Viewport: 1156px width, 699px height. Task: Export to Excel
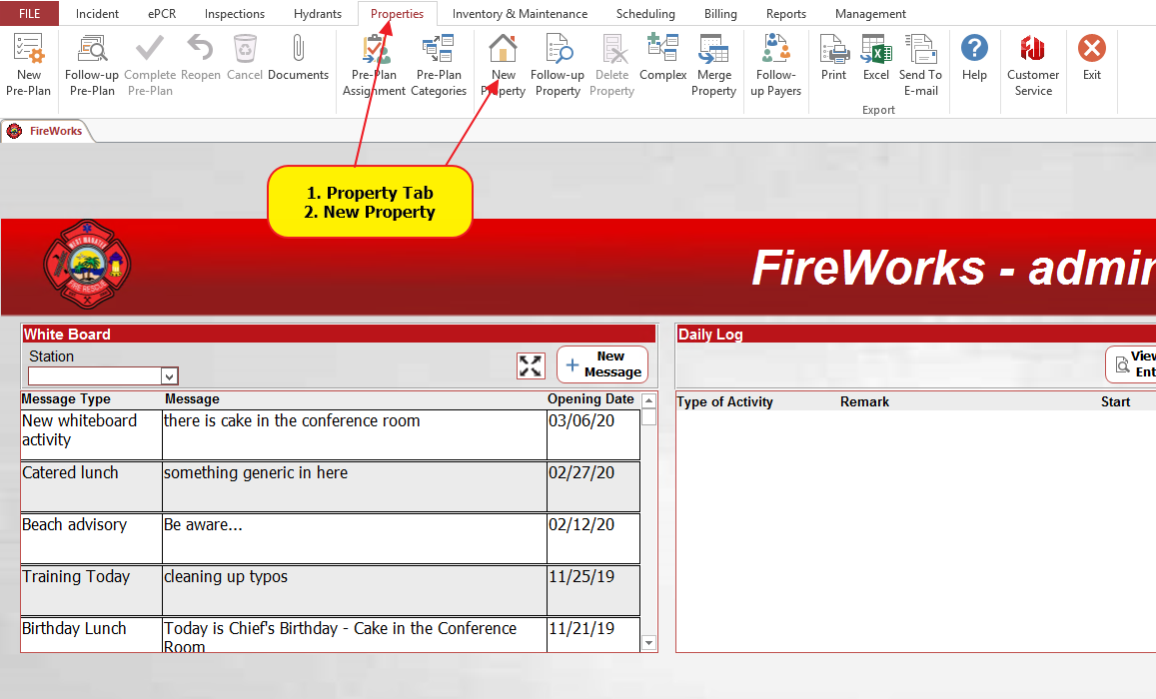click(x=876, y=58)
